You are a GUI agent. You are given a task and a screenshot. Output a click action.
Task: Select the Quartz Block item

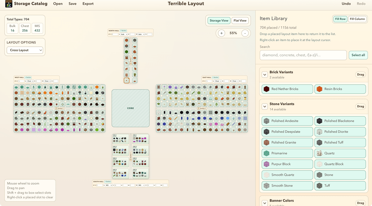click(x=340, y=164)
